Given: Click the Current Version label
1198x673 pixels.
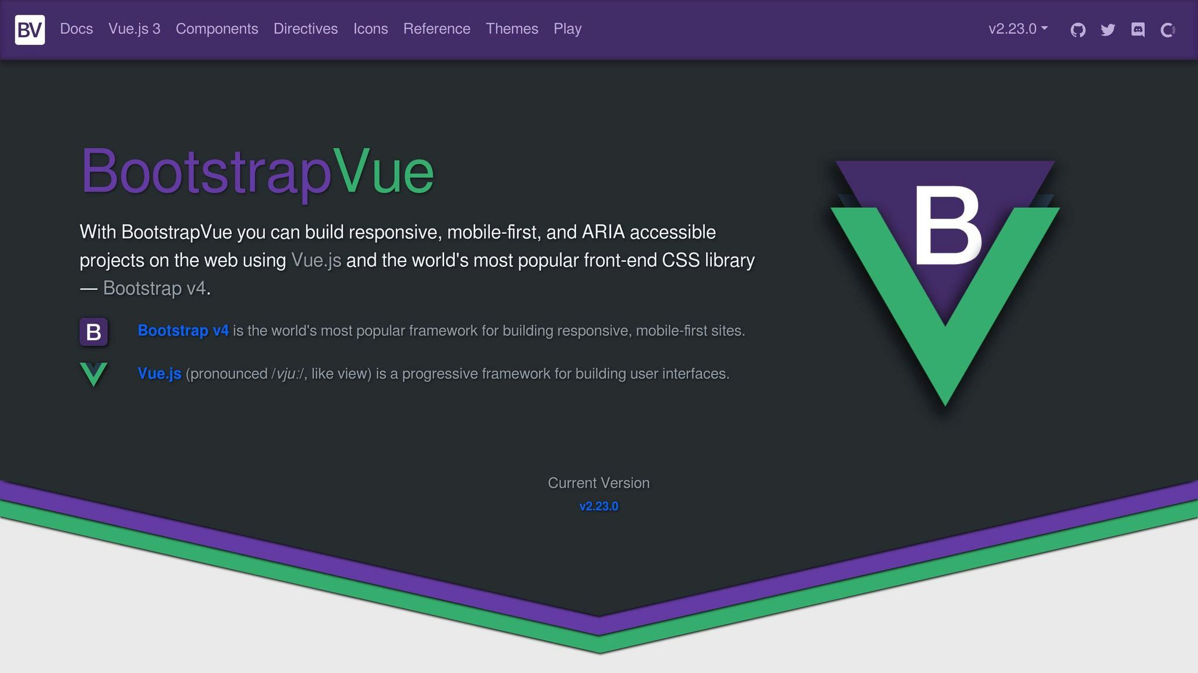Looking at the screenshot, I should (x=598, y=483).
